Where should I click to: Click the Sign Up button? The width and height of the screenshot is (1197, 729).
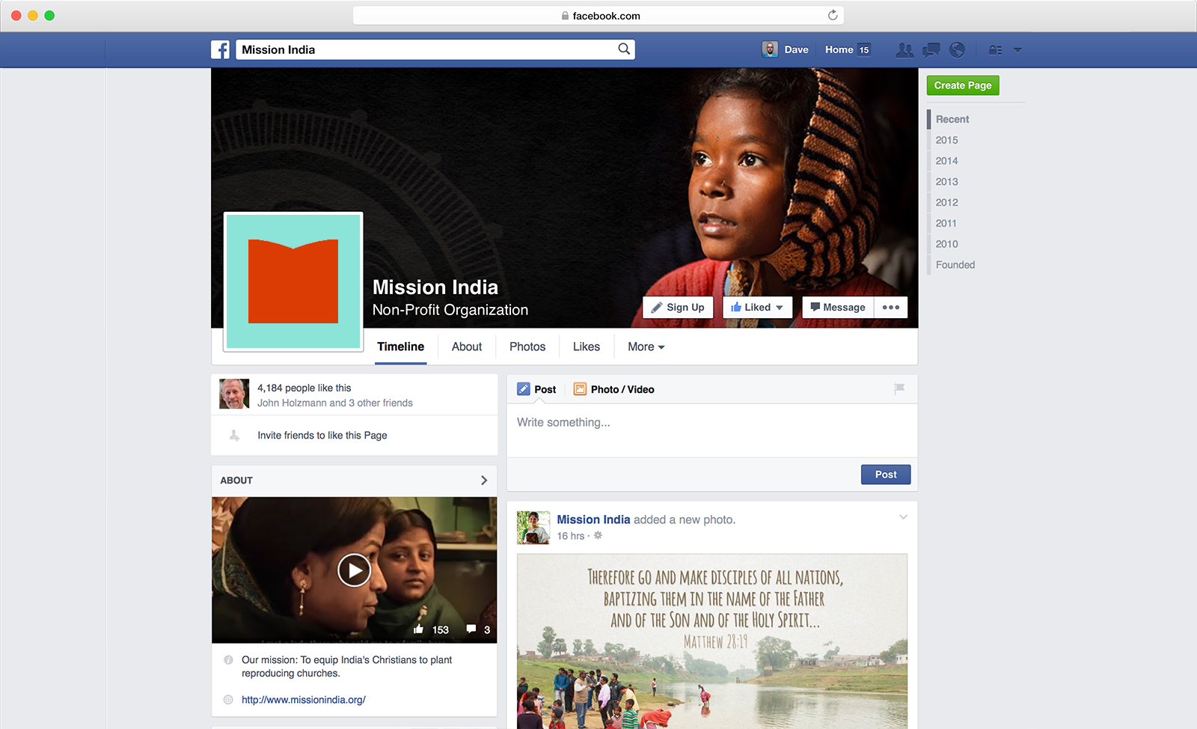pyautogui.click(x=678, y=308)
